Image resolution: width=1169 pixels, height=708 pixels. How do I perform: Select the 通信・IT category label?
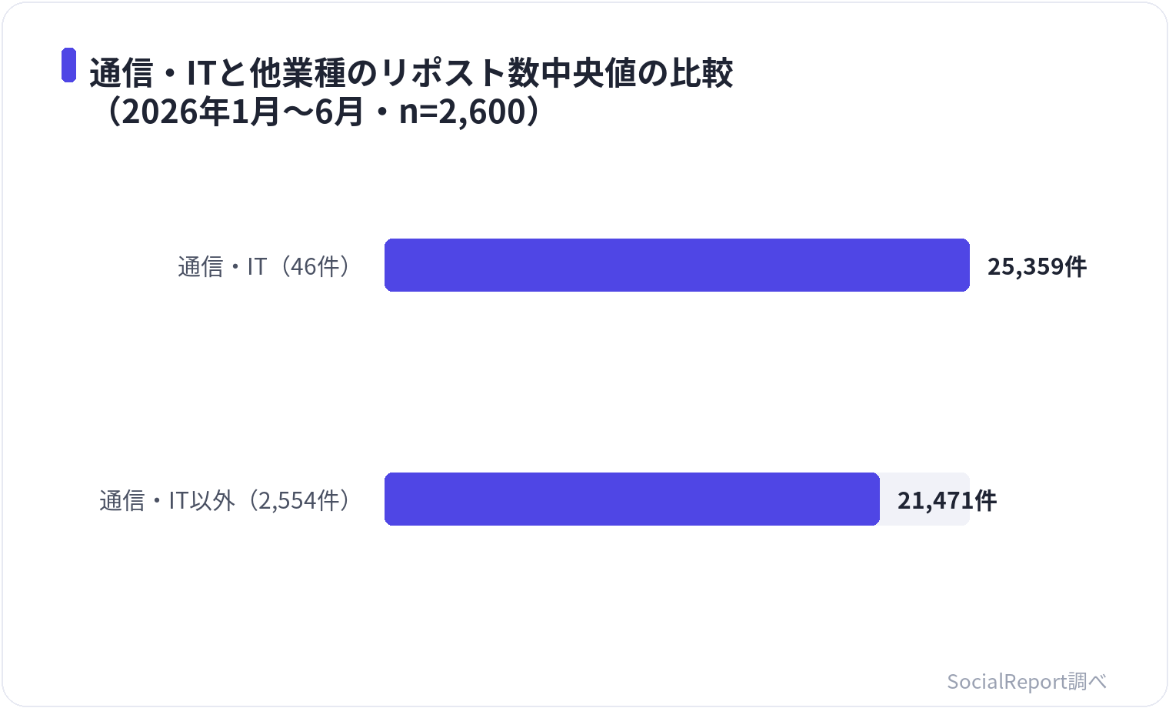(222, 266)
